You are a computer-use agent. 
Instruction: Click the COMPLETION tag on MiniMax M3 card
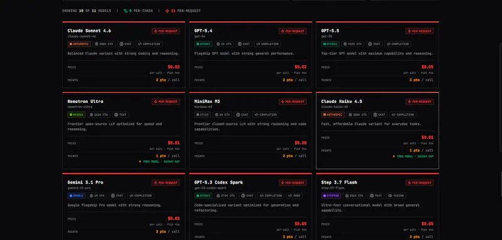(x=265, y=114)
